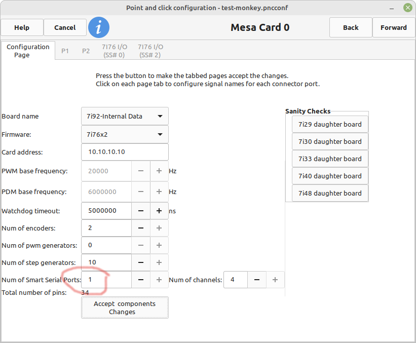Click the Num of step generators field
This screenshot has height=343, width=416.
coord(106,262)
